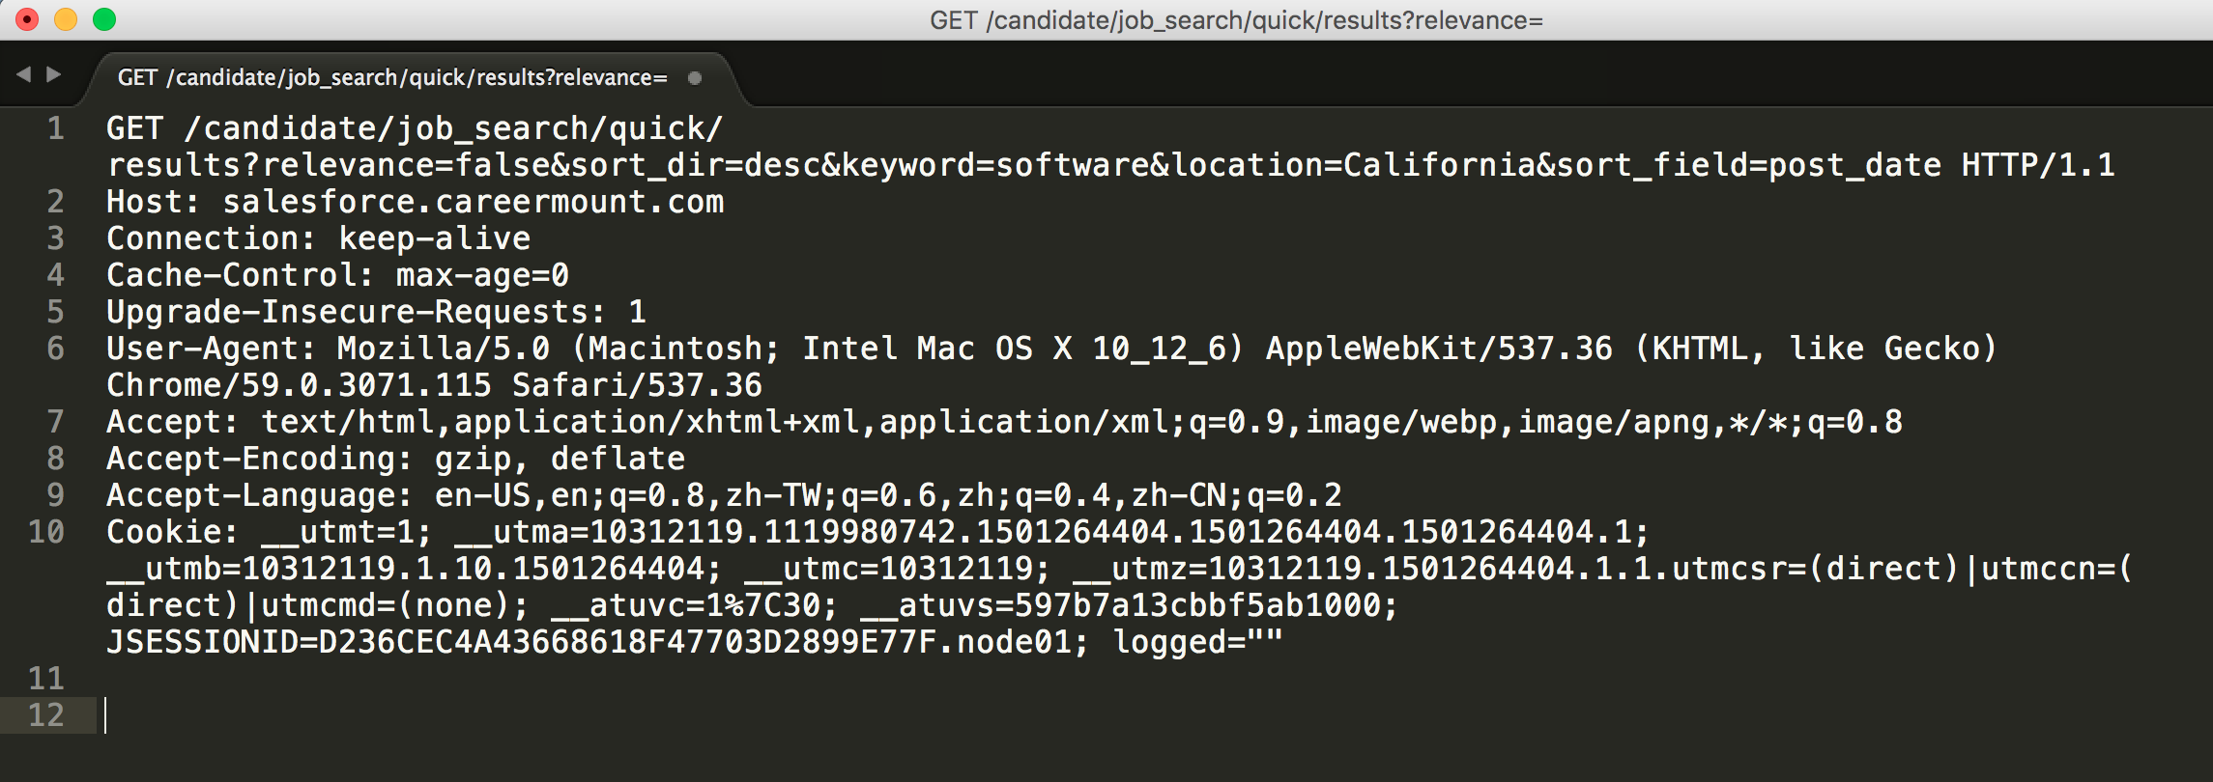This screenshot has height=782, width=2213.
Task: Click the forward tab navigation arrow
Action: click(54, 74)
